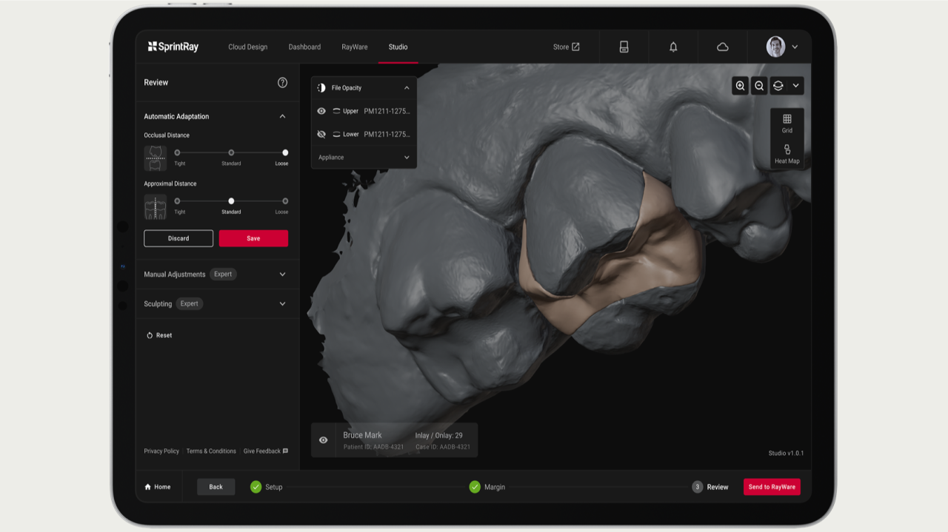
Task: Open the Terms & Conditions link
Action: click(211, 451)
